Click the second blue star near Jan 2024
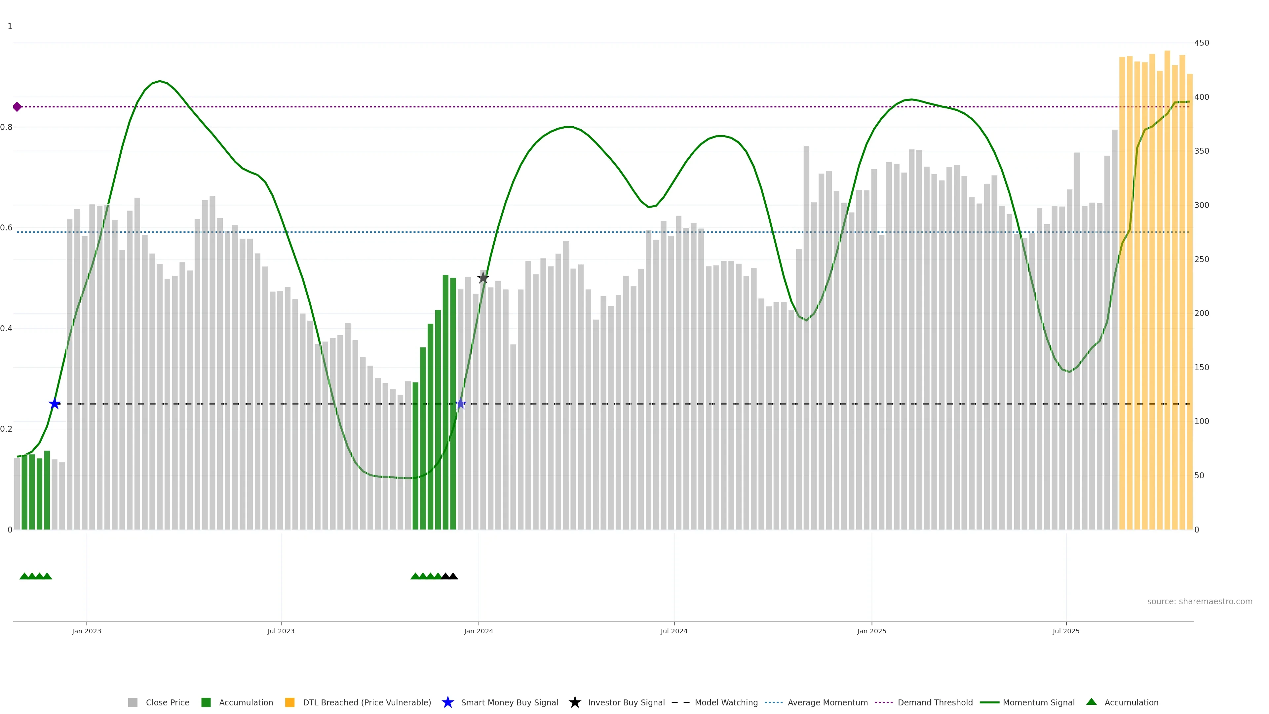This screenshot has width=1269, height=714. click(x=461, y=404)
